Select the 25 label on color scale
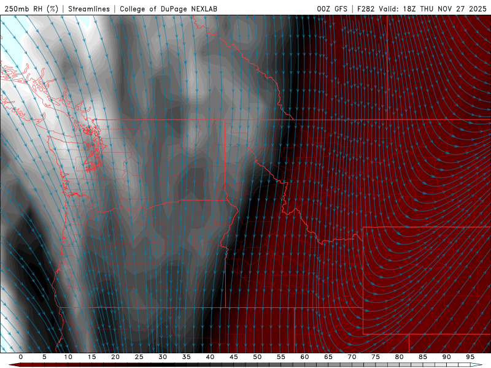 pos(139,357)
